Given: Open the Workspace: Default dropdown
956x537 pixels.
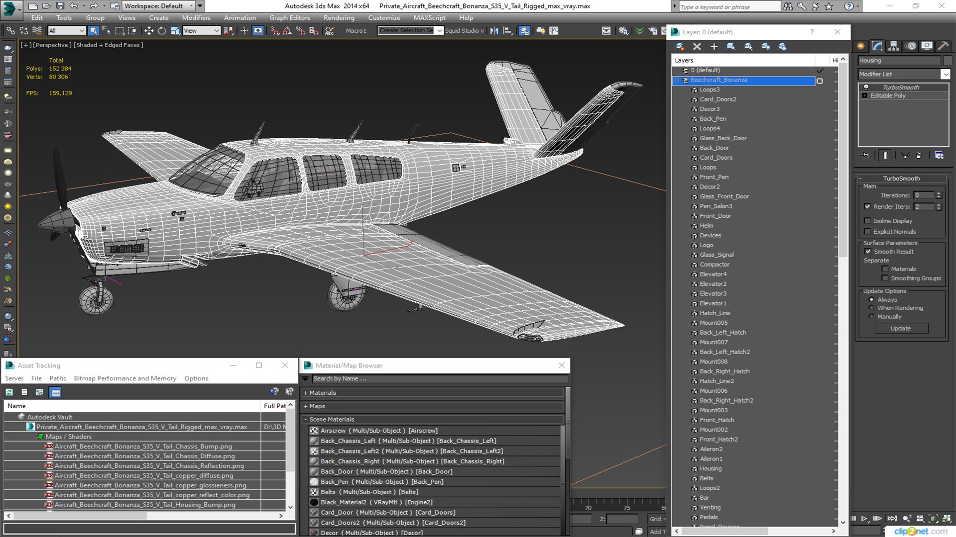Looking at the screenshot, I should pos(158,6).
